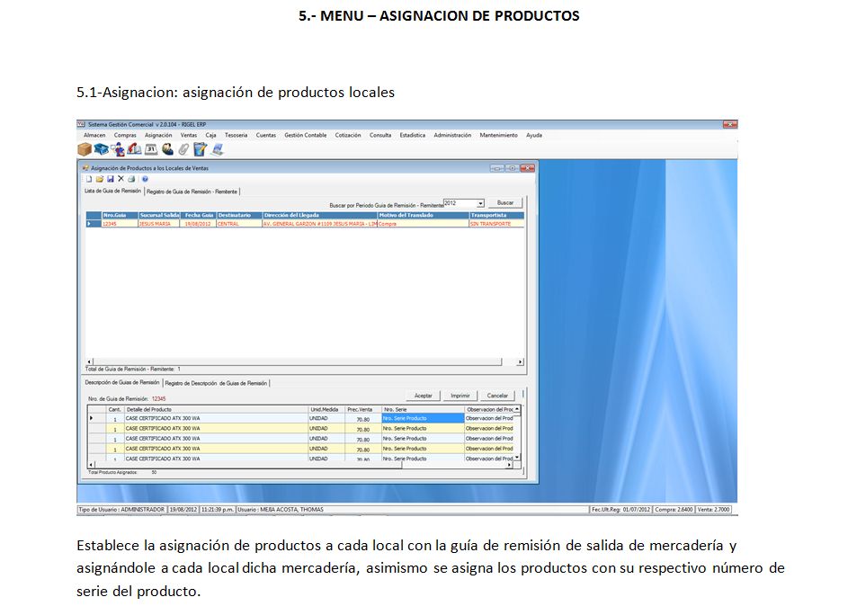Open the Asignación menu
Image resolution: width=848 pixels, height=606 pixels.
(158, 135)
